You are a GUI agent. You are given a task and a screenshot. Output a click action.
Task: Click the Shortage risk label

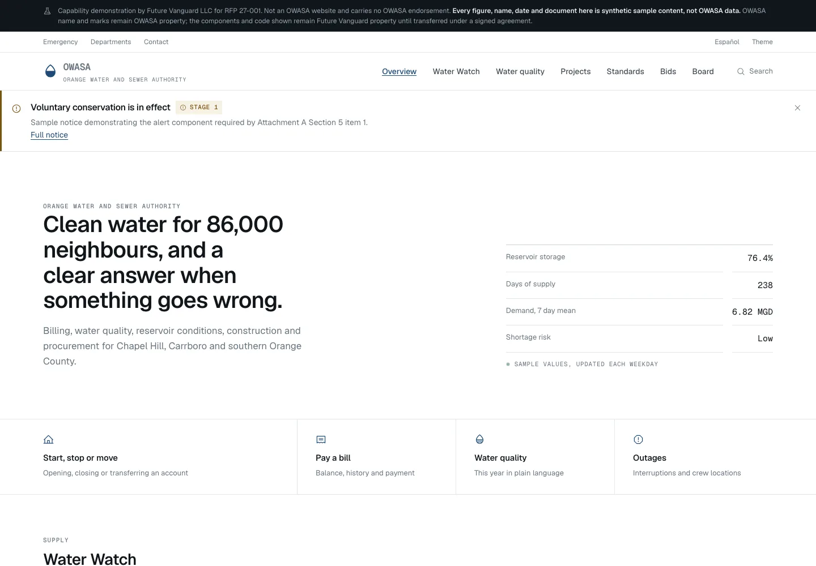click(528, 337)
